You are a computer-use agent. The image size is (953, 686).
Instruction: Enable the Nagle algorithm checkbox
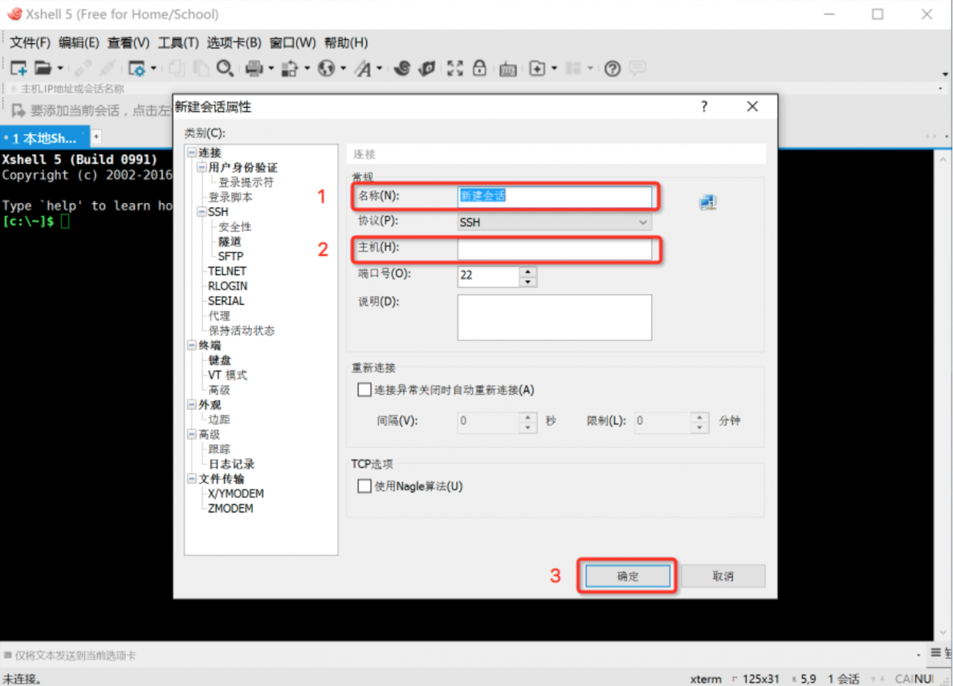click(364, 486)
